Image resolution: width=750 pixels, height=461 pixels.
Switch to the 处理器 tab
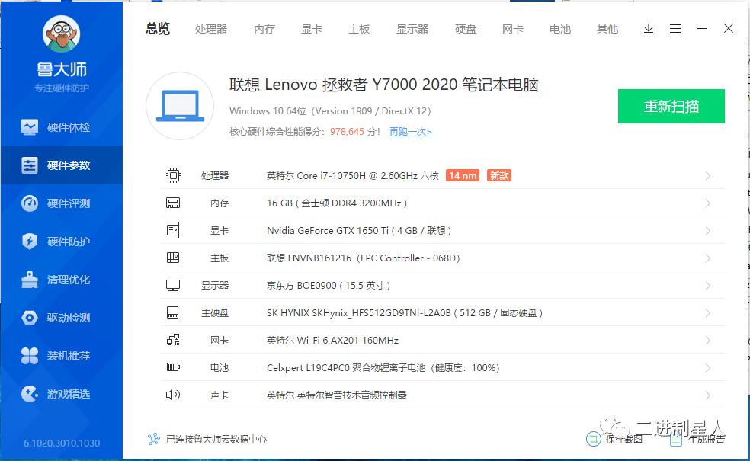coord(211,29)
